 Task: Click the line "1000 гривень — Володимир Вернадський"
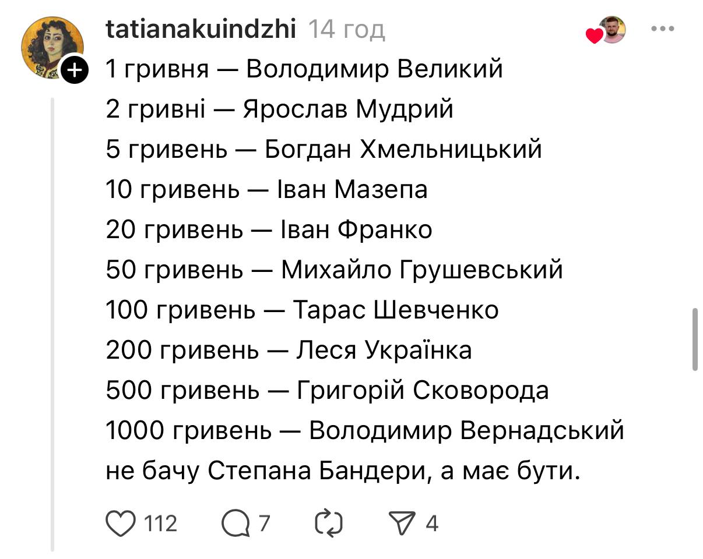[365, 431]
